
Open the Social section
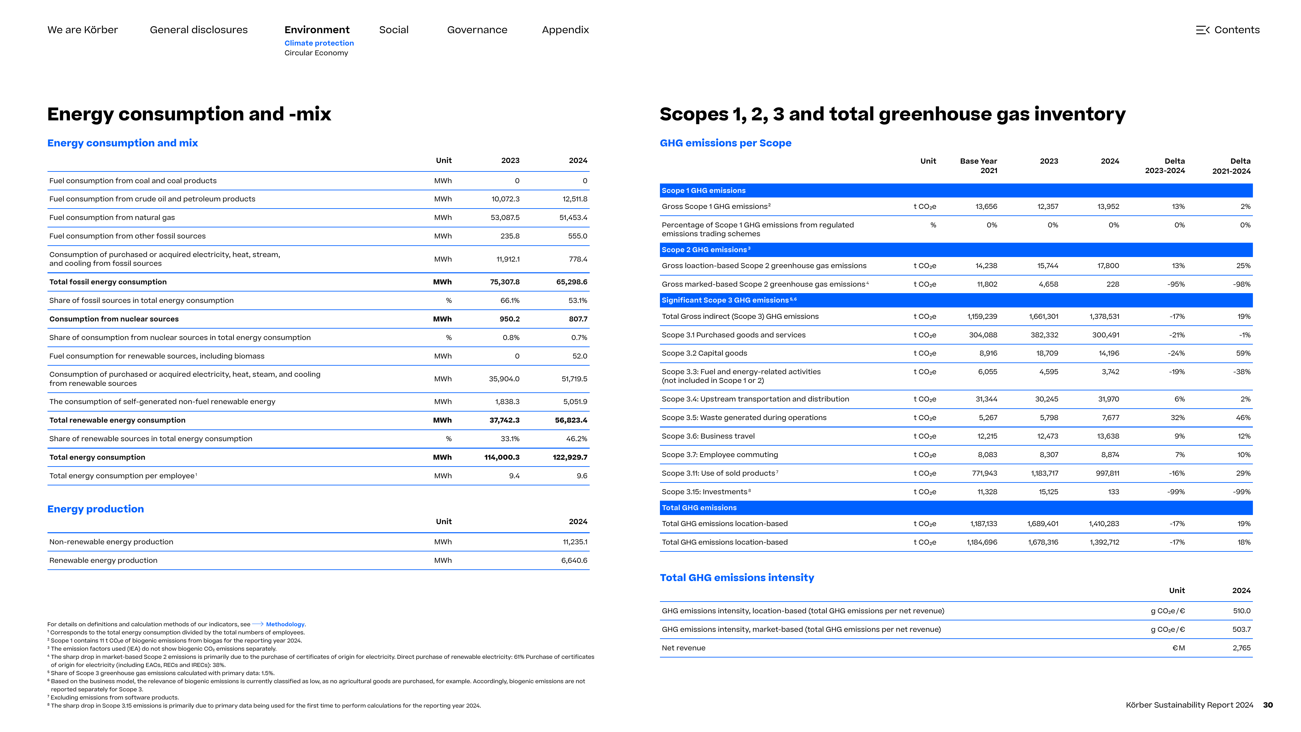pos(394,30)
